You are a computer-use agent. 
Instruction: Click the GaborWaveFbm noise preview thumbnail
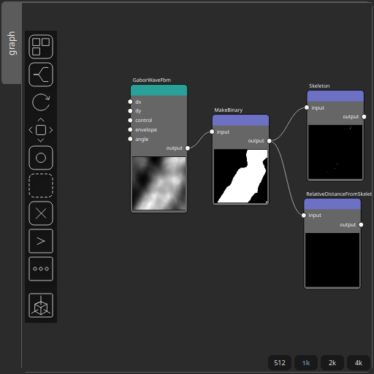pyautogui.click(x=159, y=183)
